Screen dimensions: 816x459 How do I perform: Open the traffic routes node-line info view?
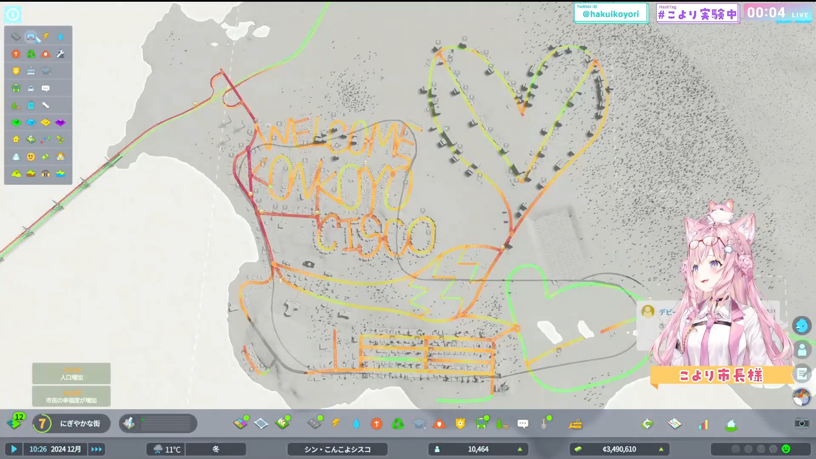tap(46, 139)
